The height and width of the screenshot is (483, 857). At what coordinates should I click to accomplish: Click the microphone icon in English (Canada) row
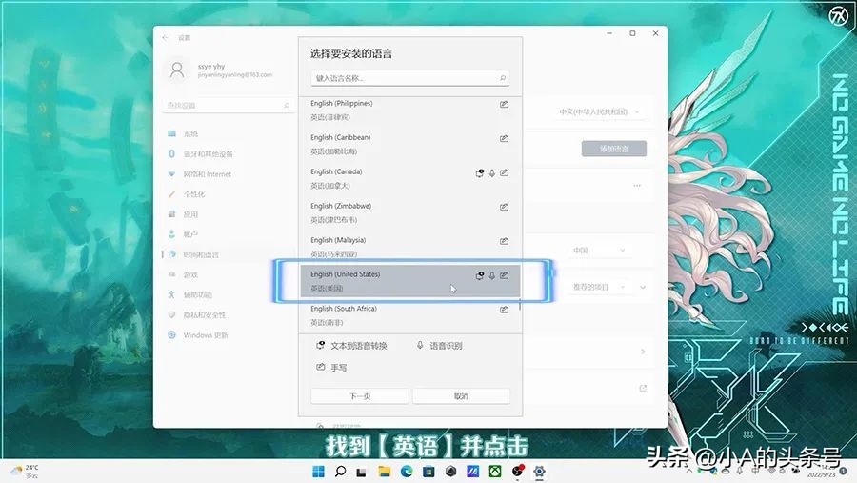492,172
